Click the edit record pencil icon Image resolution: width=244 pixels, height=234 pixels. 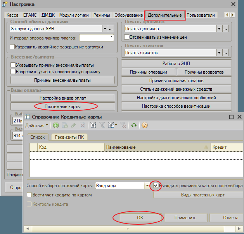tap(73, 125)
